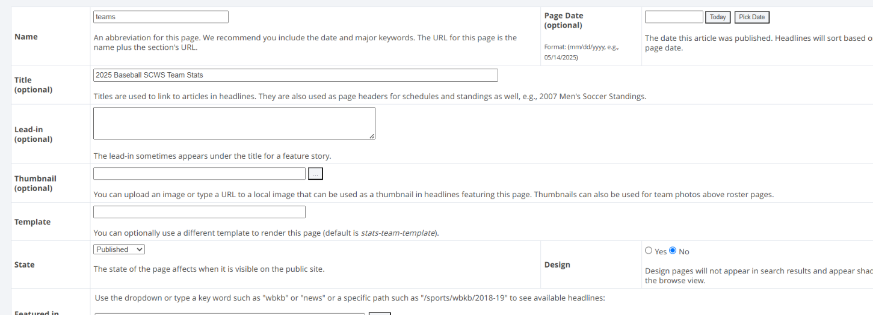Open the Pick Date calendar button

point(751,17)
